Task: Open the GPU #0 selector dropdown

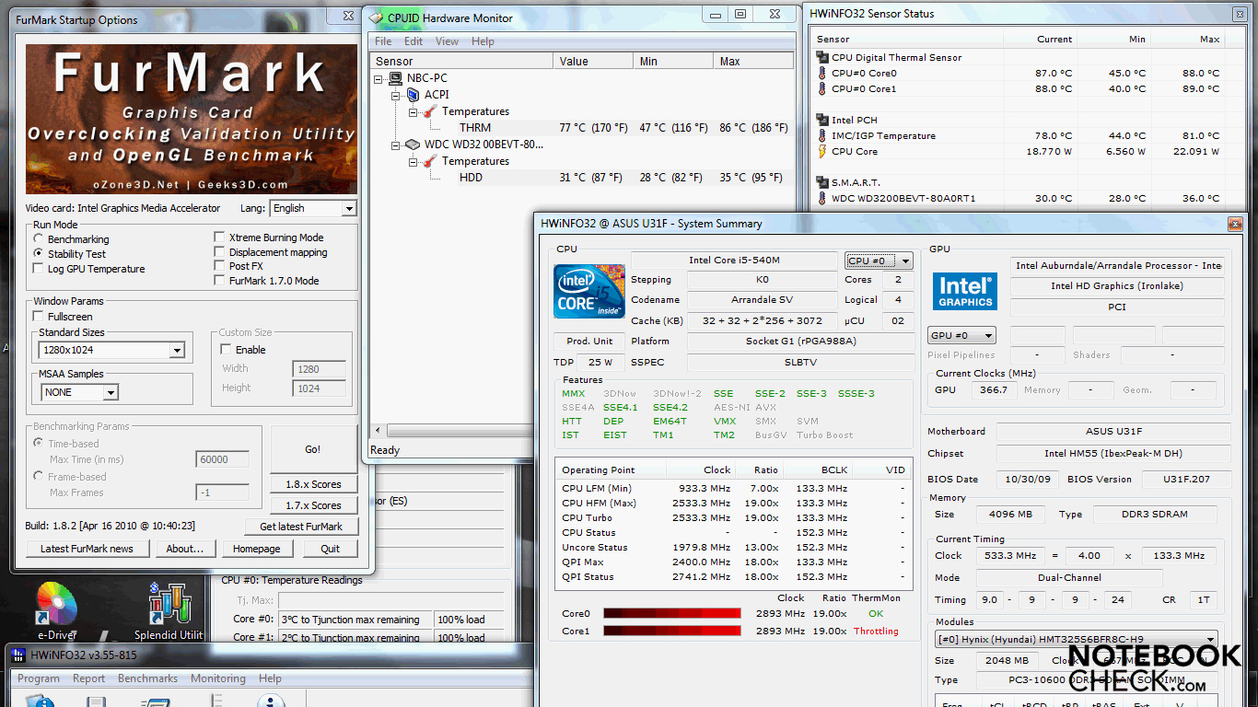Action: [961, 336]
